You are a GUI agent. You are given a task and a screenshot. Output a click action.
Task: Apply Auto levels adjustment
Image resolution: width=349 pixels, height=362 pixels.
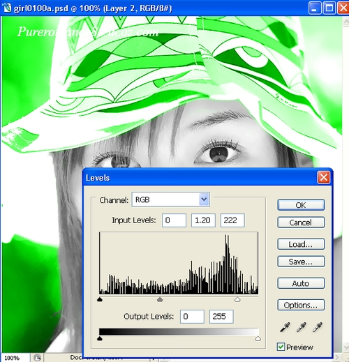pyautogui.click(x=301, y=283)
